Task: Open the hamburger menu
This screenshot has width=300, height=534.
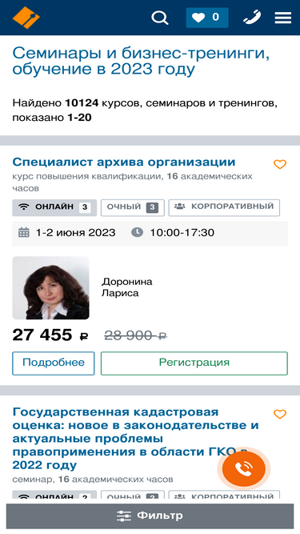Action: coord(283,18)
